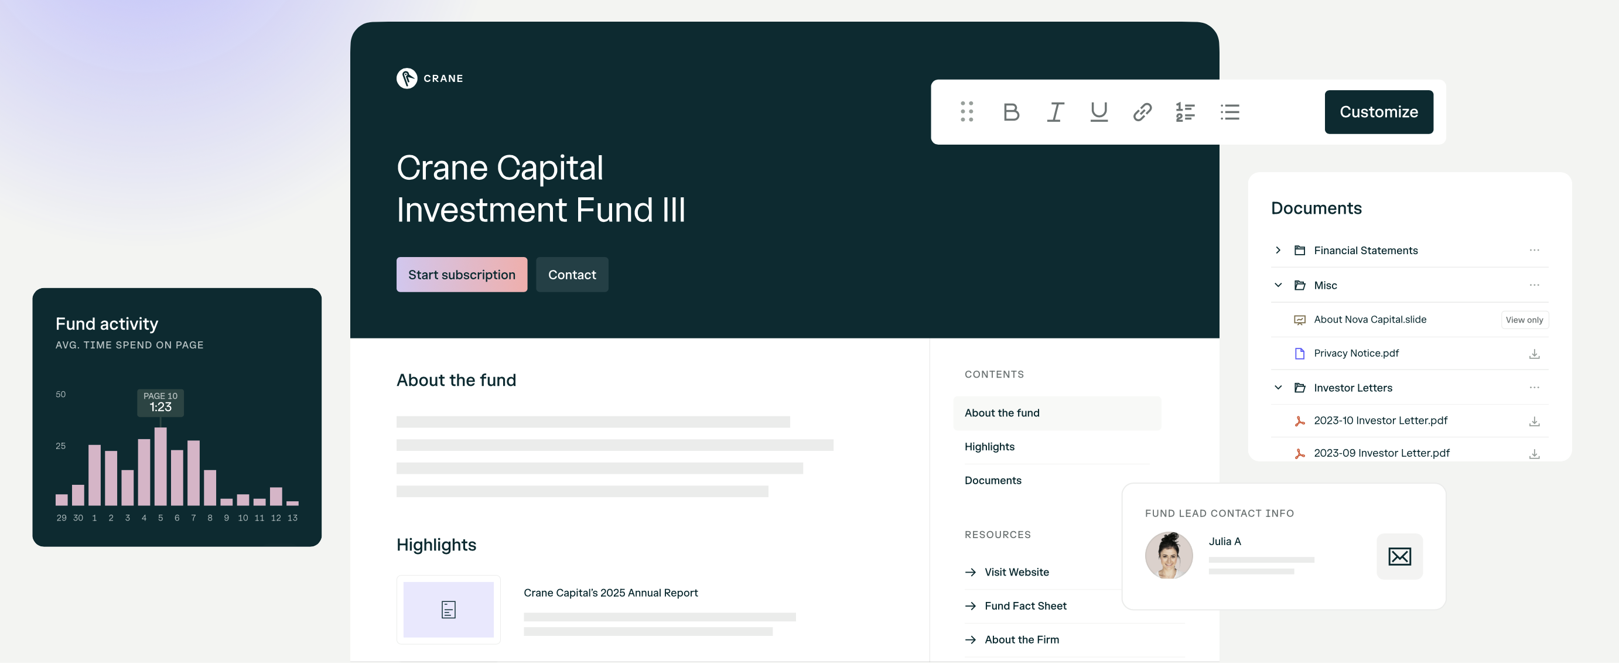Open the About the Firm link
Screen dimensions: 1619x664
1021,639
